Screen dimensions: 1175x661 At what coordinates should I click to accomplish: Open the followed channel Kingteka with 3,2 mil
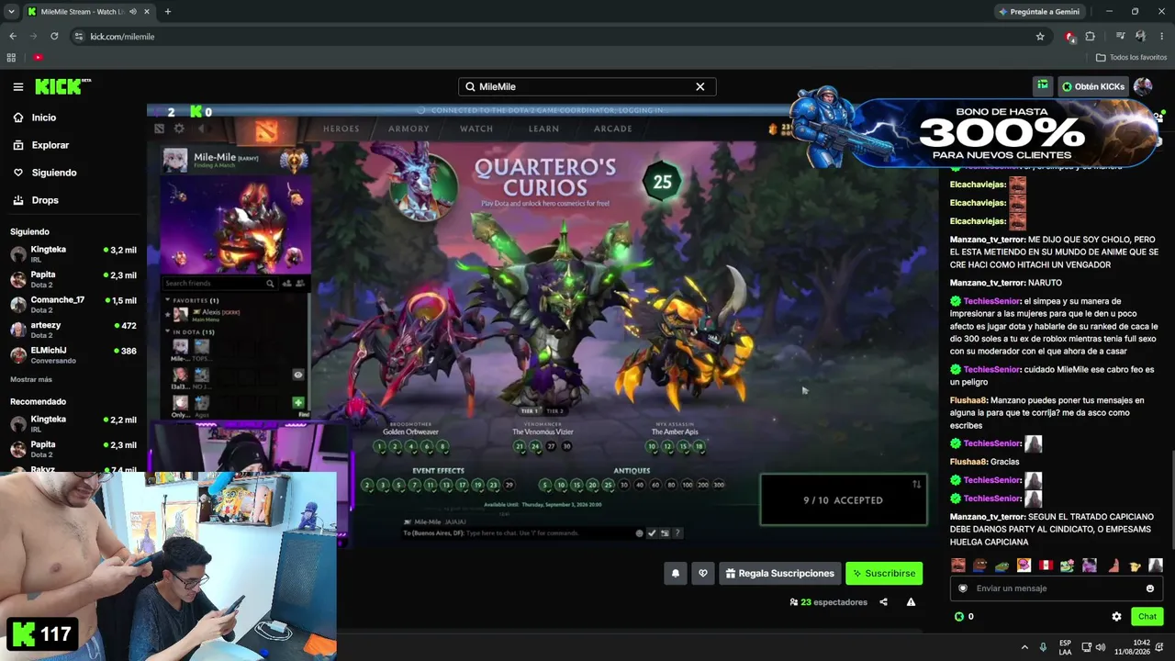point(73,253)
